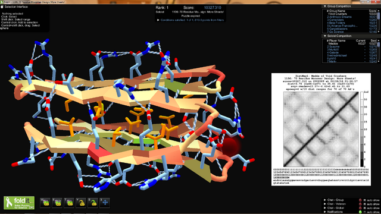This screenshot has height=214, width=381.
Task: Select the E wiggle tool icon
Action: [57, 203]
